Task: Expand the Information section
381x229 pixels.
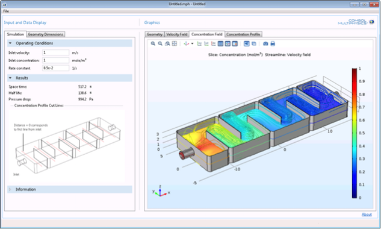Action: pyautogui.click(x=10, y=189)
